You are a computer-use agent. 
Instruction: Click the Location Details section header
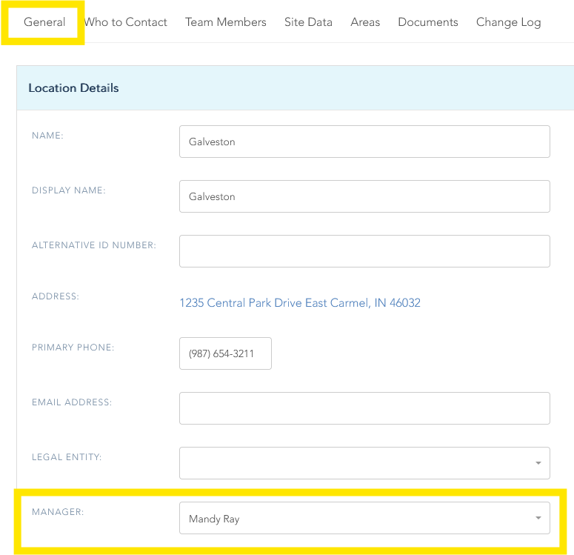pyautogui.click(x=73, y=88)
